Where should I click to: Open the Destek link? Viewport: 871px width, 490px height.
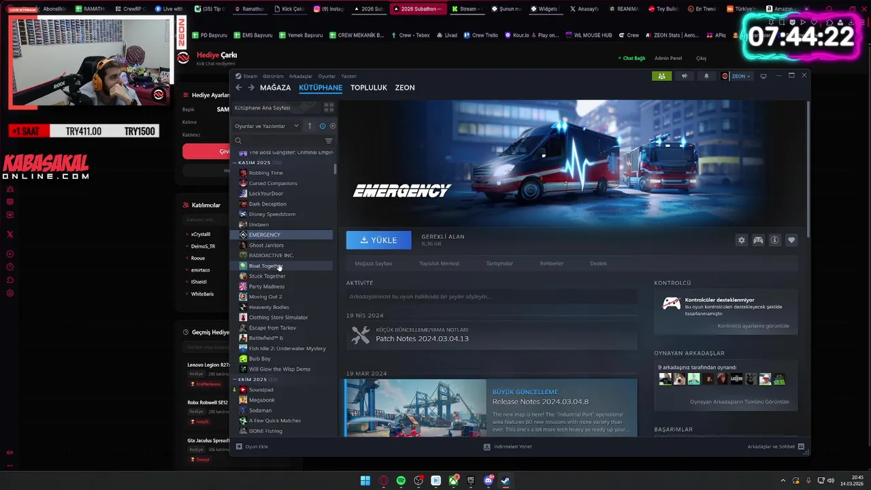tap(598, 263)
